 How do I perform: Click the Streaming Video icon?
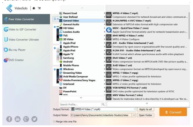tap(61, 73)
